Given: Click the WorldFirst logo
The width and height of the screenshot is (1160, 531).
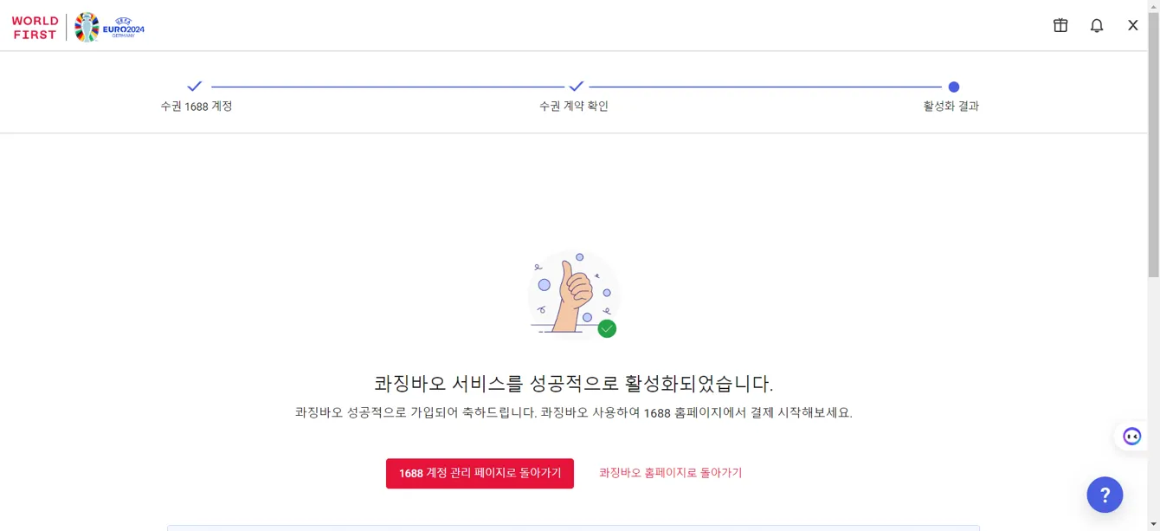Looking at the screenshot, I should pyautogui.click(x=35, y=28).
